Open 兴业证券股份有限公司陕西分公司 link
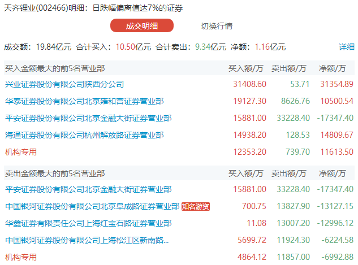The image size is (358, 265). [64, 84]
